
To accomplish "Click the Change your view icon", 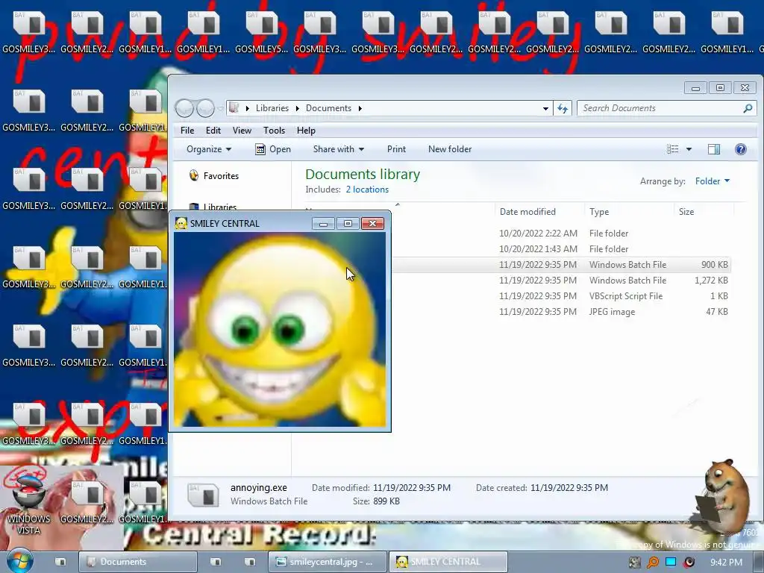I will tap(672, 149).
